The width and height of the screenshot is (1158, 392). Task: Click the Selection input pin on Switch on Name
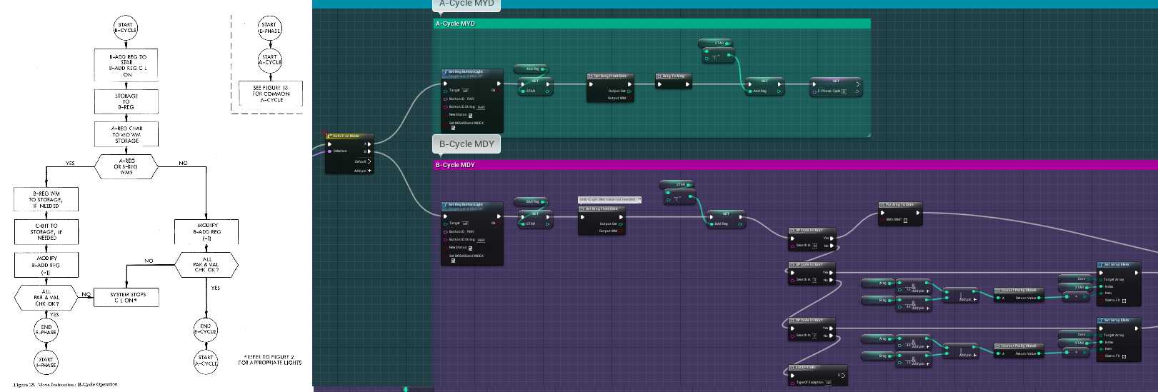329,151
